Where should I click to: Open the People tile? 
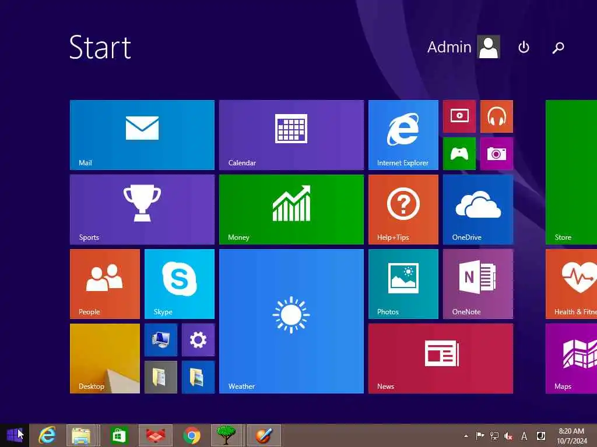(x=105, y=284)
